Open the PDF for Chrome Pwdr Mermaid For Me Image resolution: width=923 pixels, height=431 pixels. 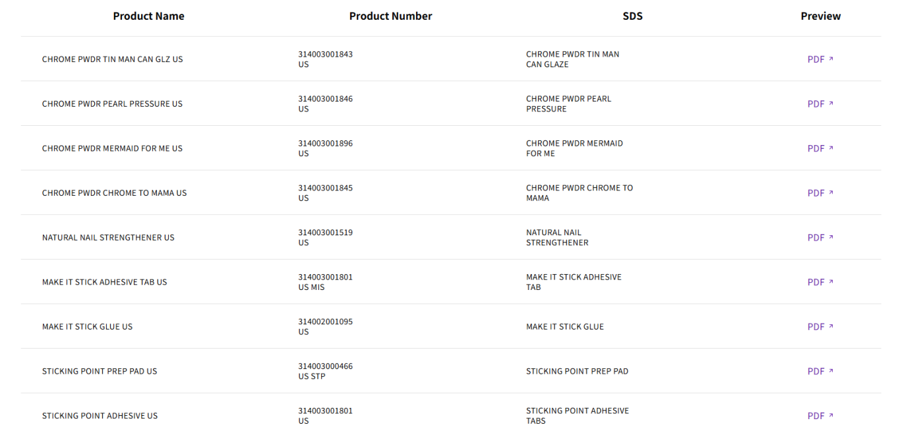pos(819,148)
